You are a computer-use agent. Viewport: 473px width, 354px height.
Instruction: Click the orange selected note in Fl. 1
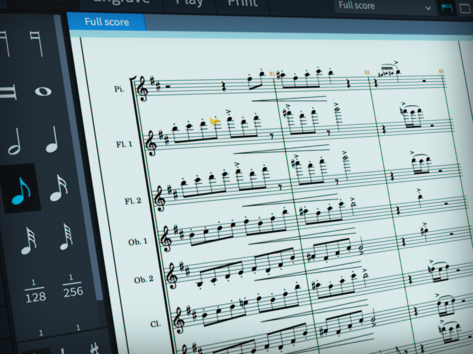[215, 121]
